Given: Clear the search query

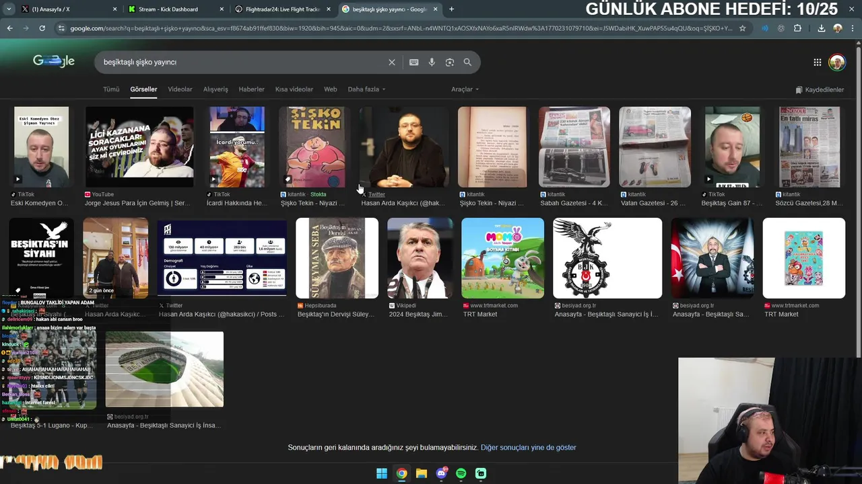Looking at the screenshot, I should (x=392, y=62).
